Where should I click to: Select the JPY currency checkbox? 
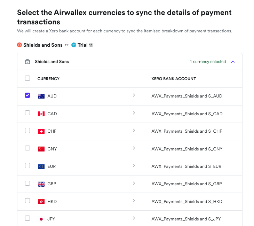point(27,218)
